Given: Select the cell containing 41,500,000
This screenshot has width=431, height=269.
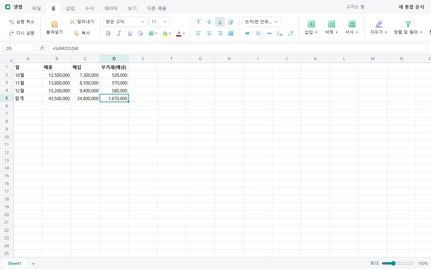Looking at the screenshot, I should tap(57, 98).
